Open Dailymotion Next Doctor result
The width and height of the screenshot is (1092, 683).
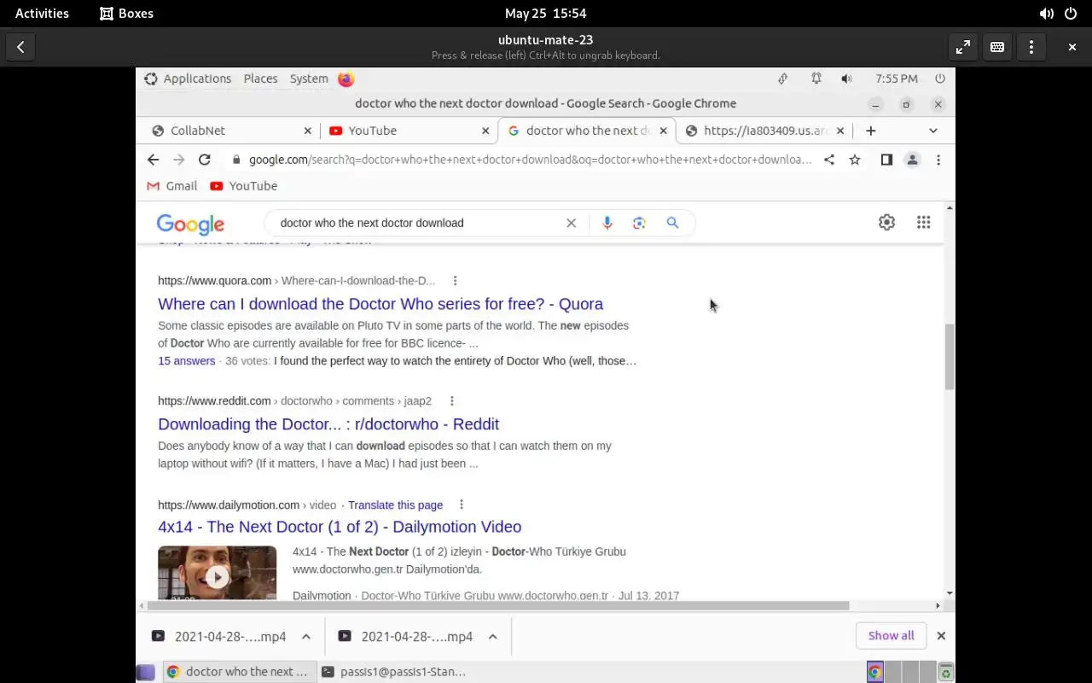point(340,527)
